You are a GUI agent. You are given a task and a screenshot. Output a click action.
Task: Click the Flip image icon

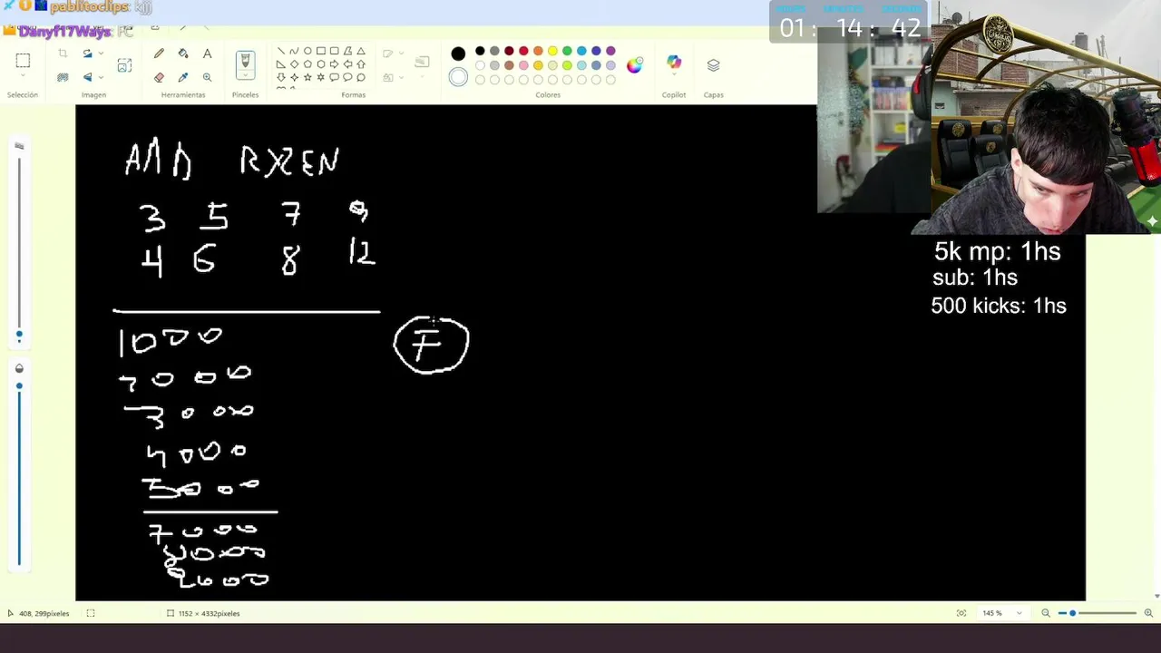click(x=88, y=77)
